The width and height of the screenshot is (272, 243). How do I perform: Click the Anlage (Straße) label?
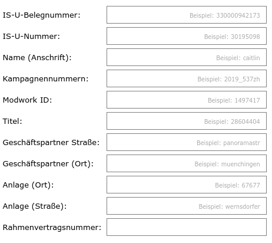35,206
